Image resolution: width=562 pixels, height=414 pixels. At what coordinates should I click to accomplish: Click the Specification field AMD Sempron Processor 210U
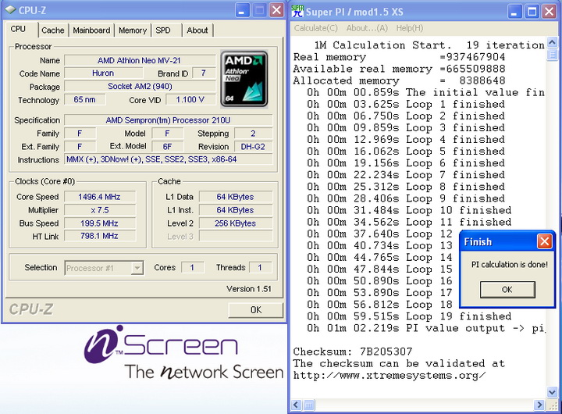[168, 120]
